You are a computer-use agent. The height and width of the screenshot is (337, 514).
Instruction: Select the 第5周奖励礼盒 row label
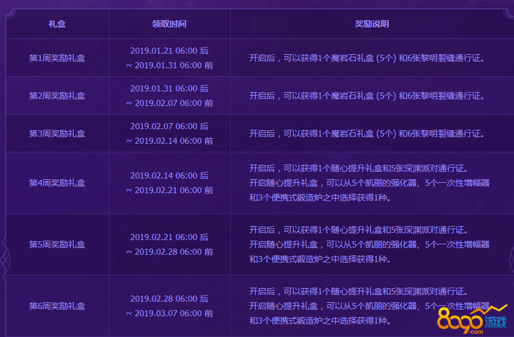tap(57, 244)
